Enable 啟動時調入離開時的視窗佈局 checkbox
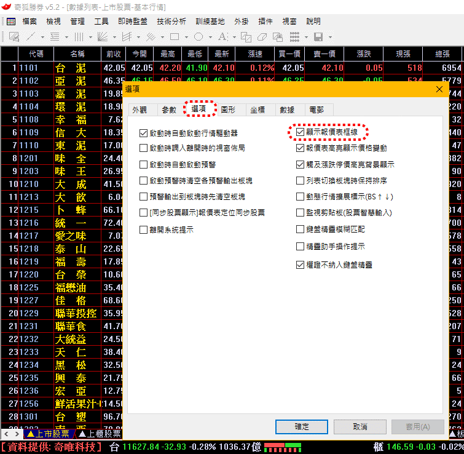 [144, 148]
